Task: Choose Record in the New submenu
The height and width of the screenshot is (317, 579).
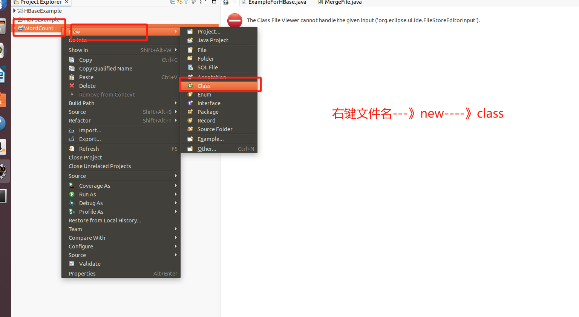Action: click(219, 121)
